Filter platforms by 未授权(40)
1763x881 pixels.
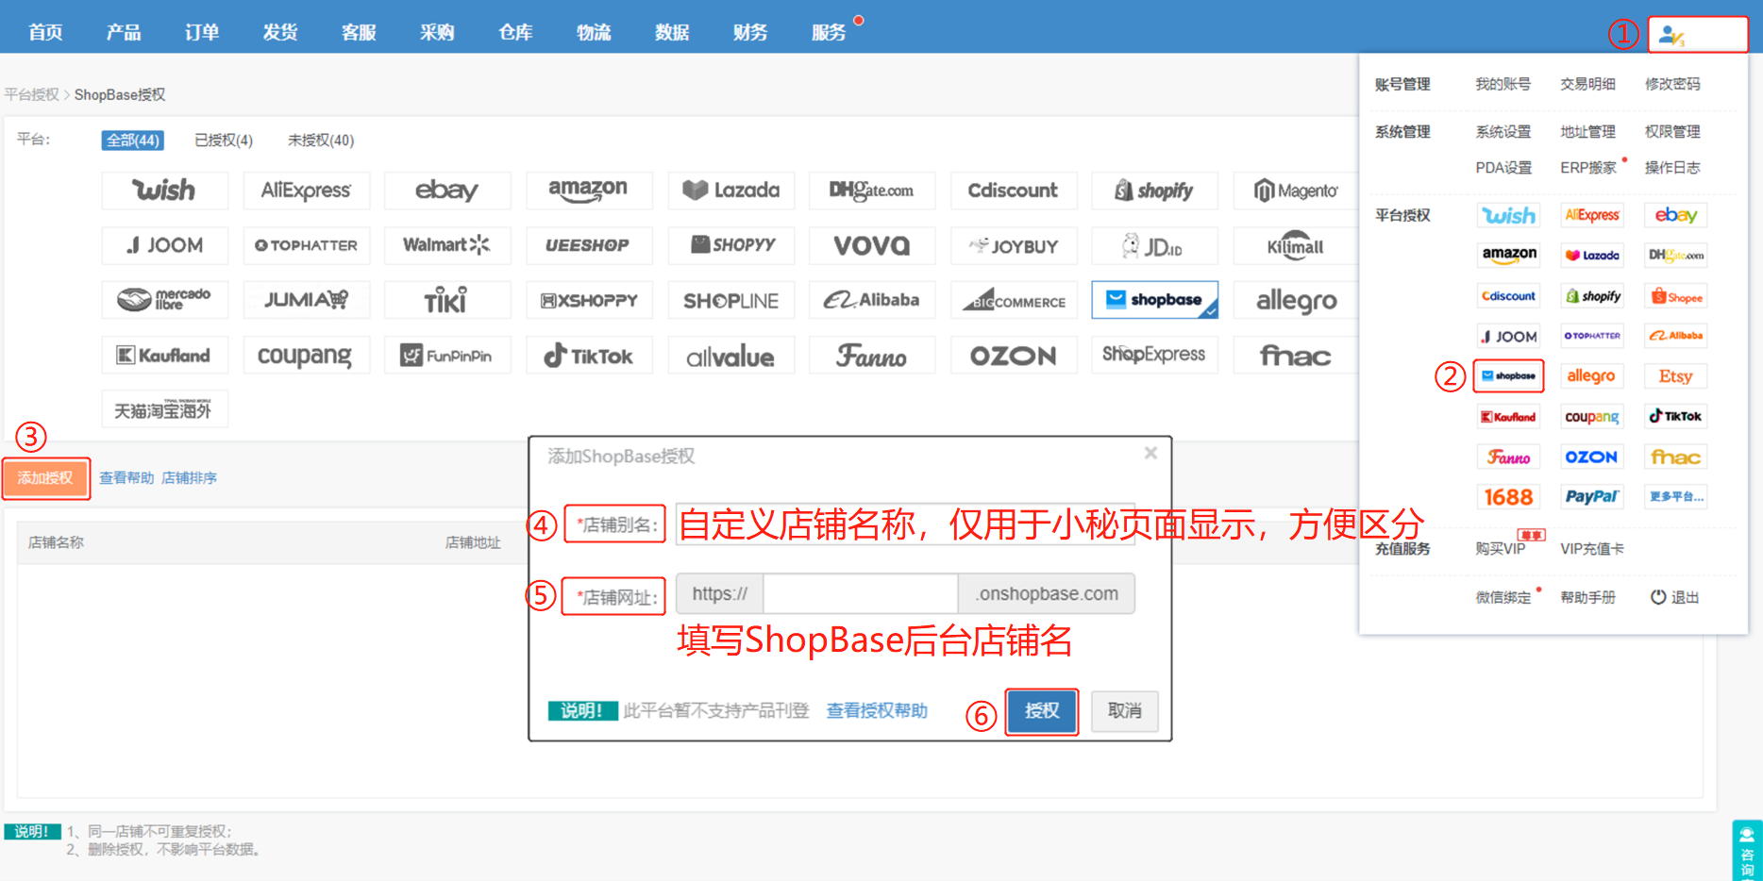pyautogui.click(x=321, y=140)
